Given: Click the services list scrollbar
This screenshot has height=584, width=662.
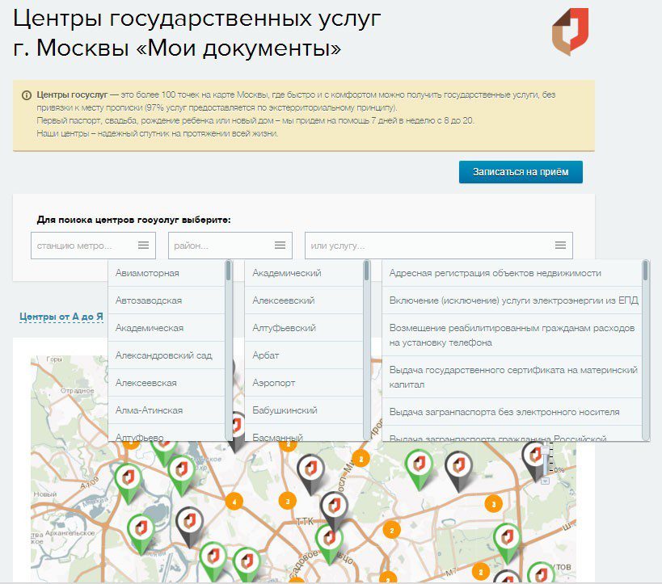Looking at the screenshot, I should point(645,351).
